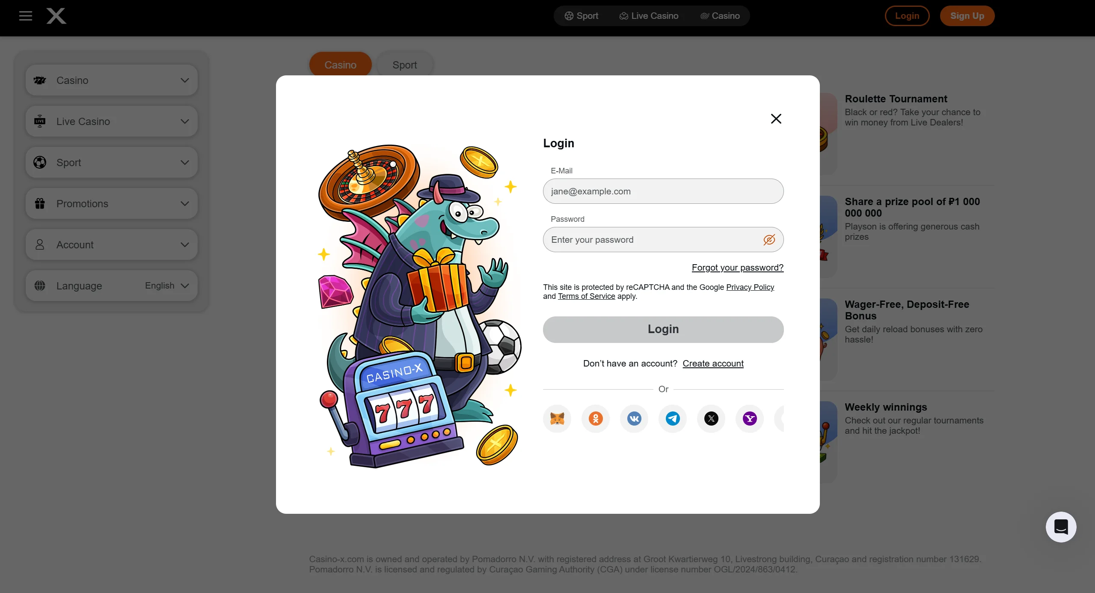Click the Forgot your password link
The image size is (1095, 593).
coord(738,268)
